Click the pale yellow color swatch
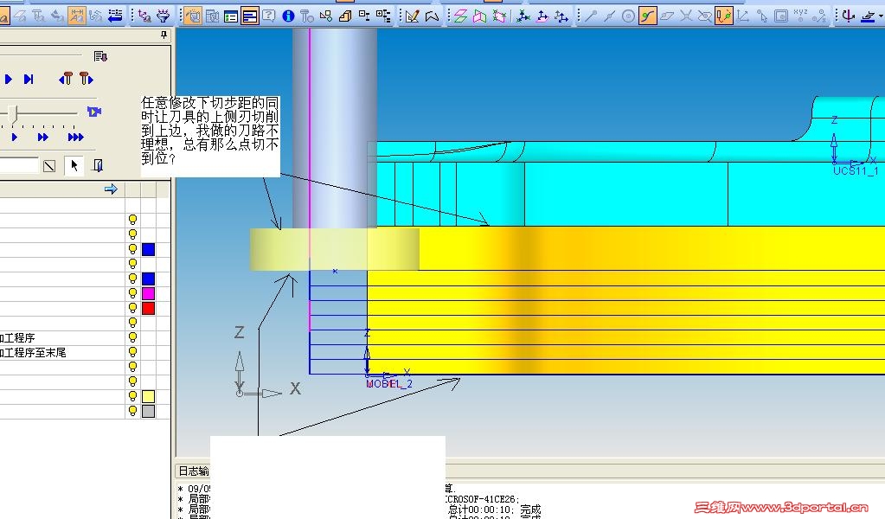Screen dimensions: 885x519 tap(148, 396)
